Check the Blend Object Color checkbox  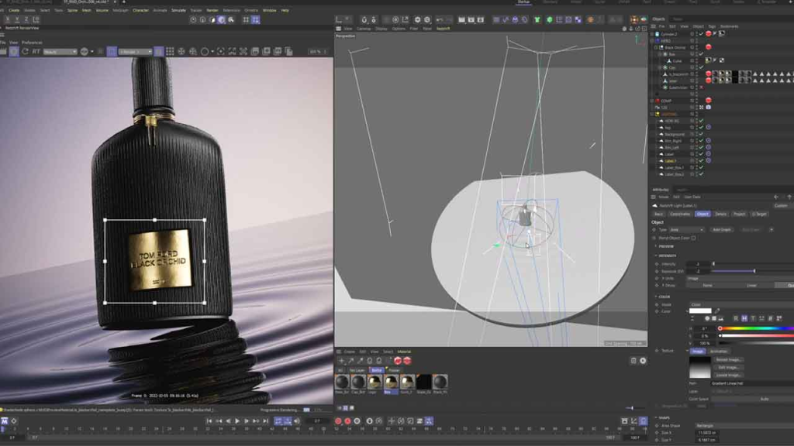pos(693,238)
